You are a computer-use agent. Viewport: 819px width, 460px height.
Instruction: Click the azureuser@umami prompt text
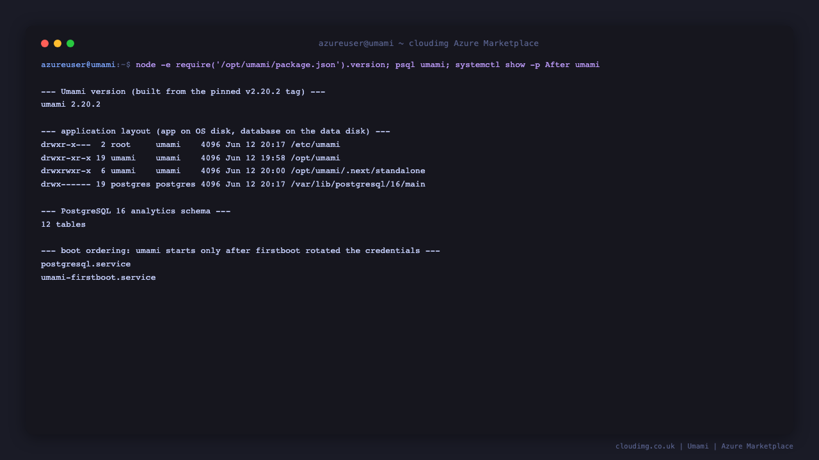[x=78, y=65]
